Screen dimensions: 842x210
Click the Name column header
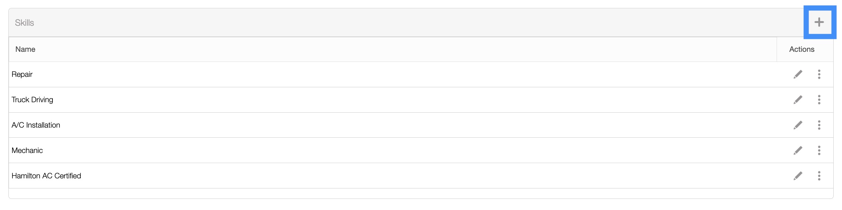pos(25,49)
